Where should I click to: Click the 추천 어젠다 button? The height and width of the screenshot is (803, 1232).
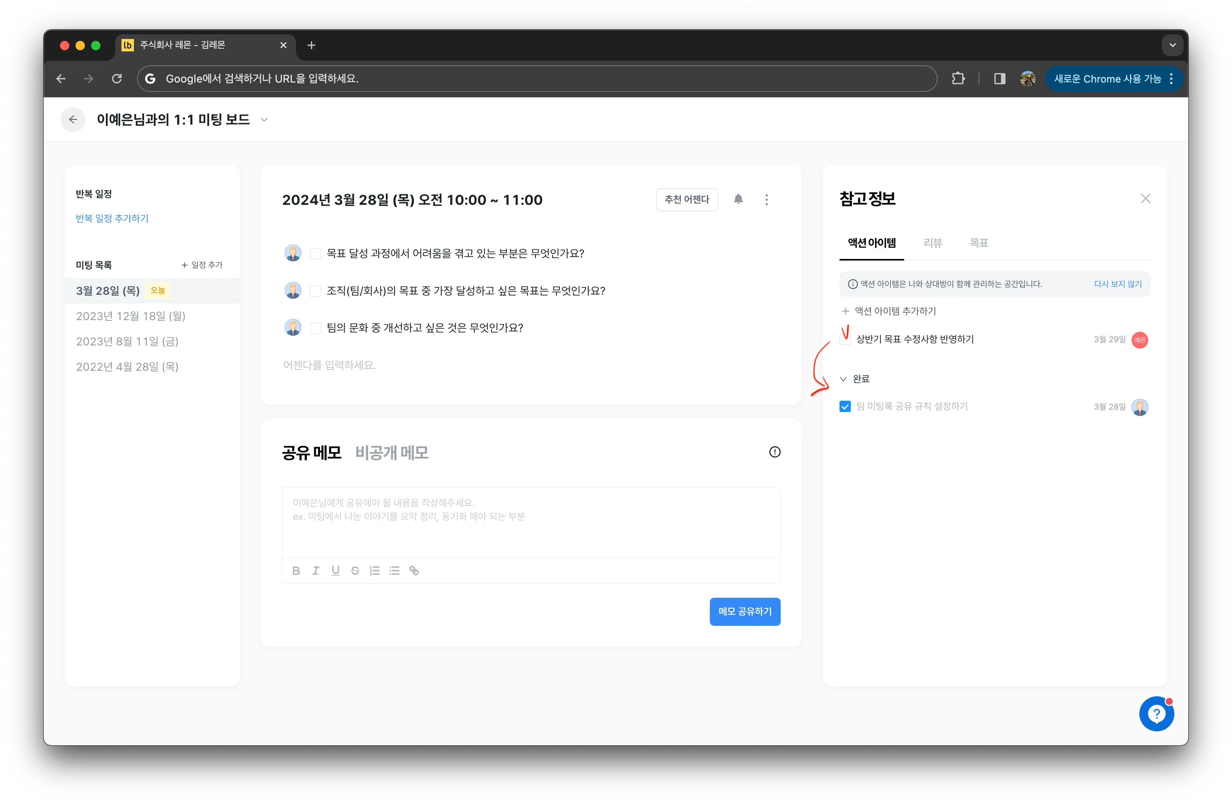[x=687, y=199]
